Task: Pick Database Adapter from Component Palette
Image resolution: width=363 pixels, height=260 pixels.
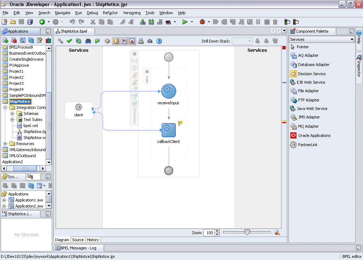Action: (313, 65)
